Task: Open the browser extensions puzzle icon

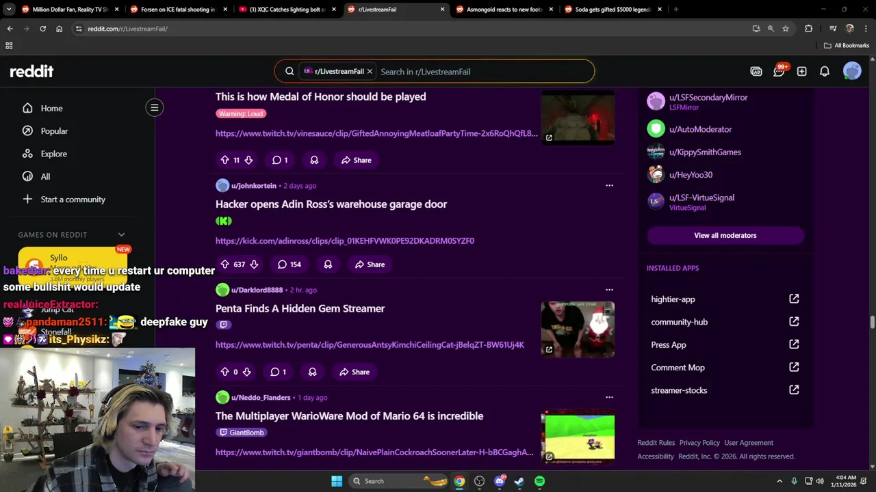Action: [809, 29]
